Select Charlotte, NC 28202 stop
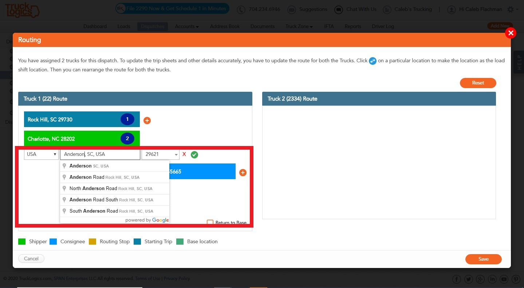Viewport: 524px width, 288px height. click(82, 138)
